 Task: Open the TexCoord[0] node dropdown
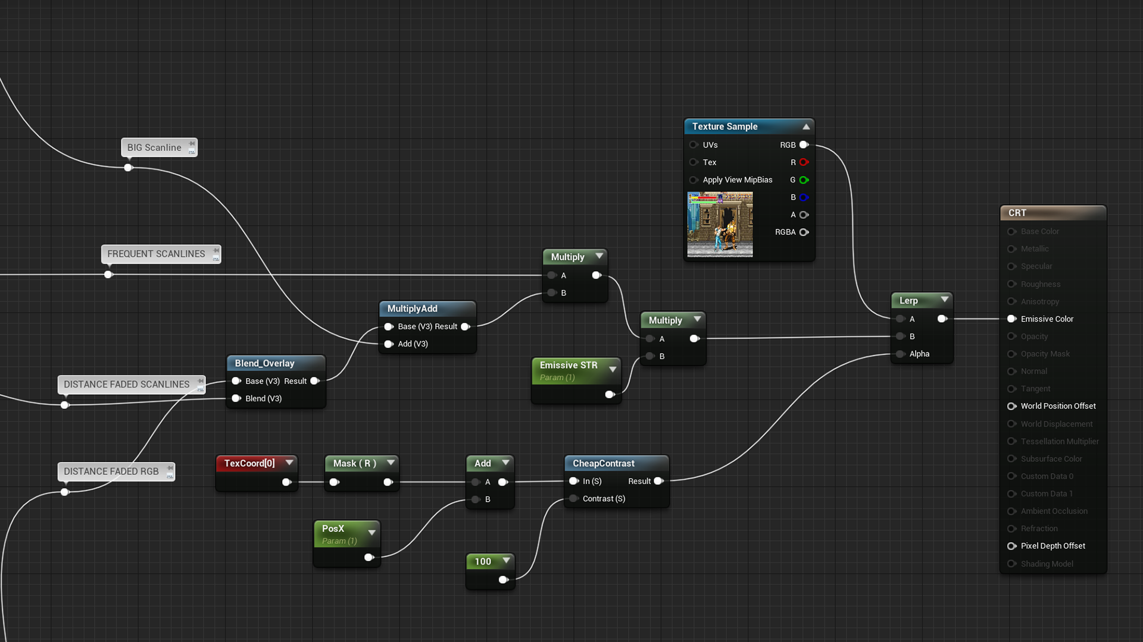coord(290,462)
